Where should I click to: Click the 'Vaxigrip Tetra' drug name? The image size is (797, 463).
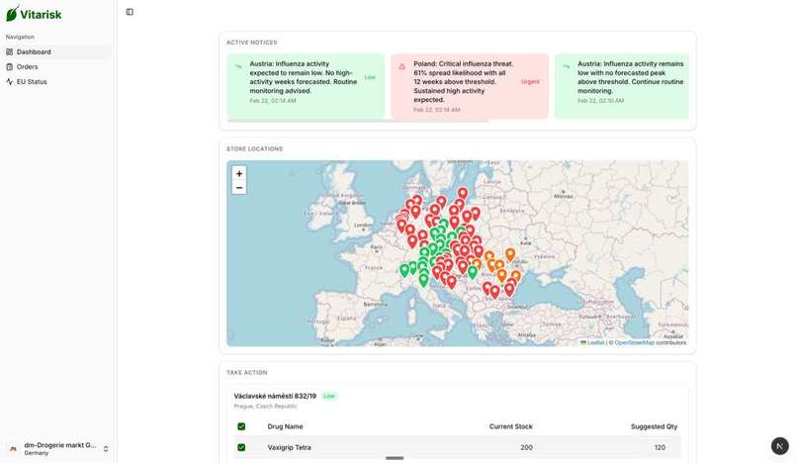[x=289, y=447]
